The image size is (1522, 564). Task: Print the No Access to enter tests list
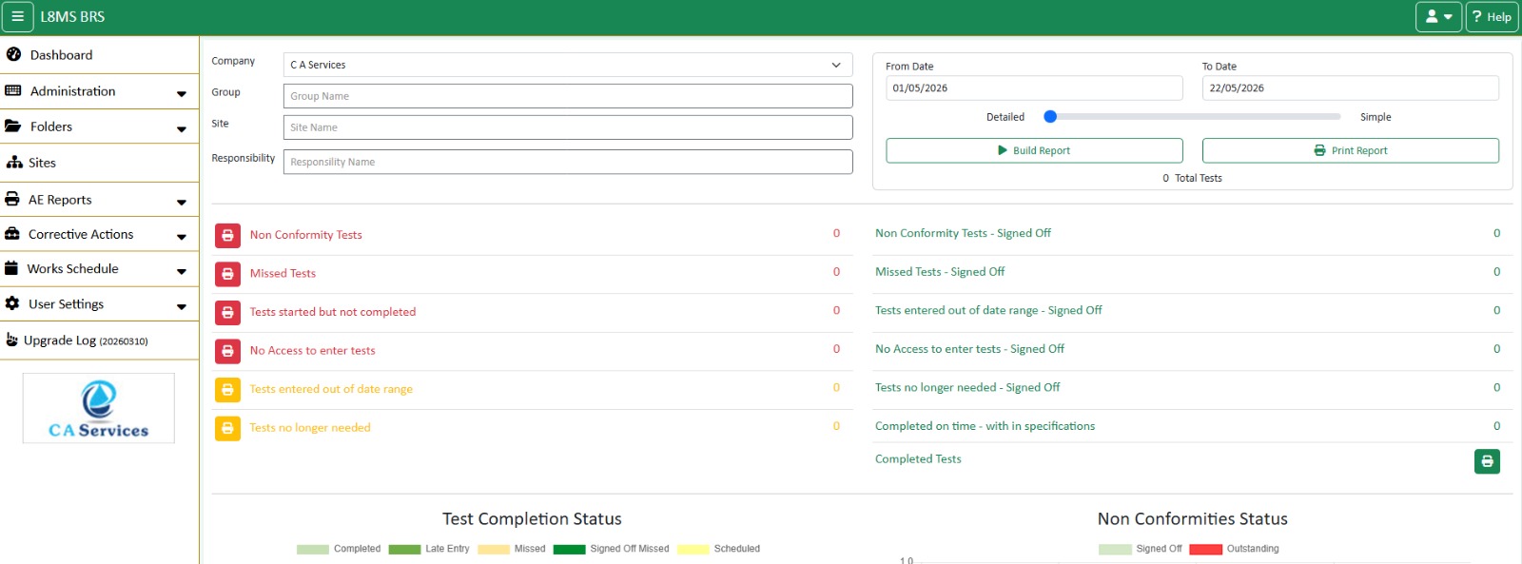click(227, 351)
